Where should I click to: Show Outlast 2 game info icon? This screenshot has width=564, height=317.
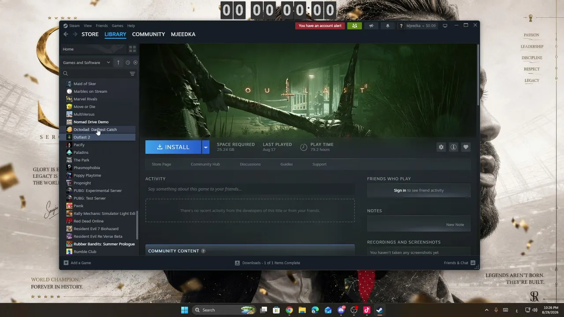453,147
